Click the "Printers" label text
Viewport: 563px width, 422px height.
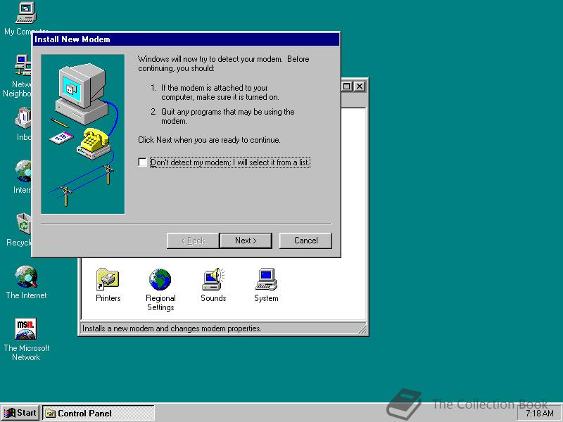click(x=108, y=298)
